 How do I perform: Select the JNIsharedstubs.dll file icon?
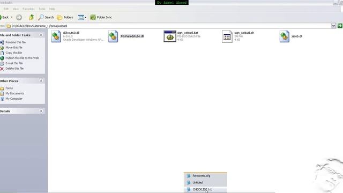click(x=113, y=36)
